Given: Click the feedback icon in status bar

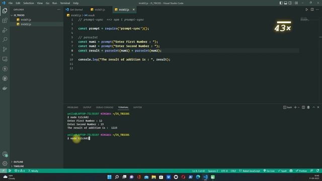Looking at the screenshot, I should click(312, 171).
